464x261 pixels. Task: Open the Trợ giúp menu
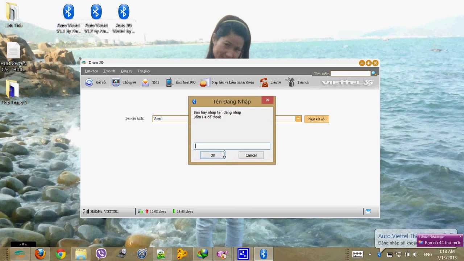coord(144,71)
